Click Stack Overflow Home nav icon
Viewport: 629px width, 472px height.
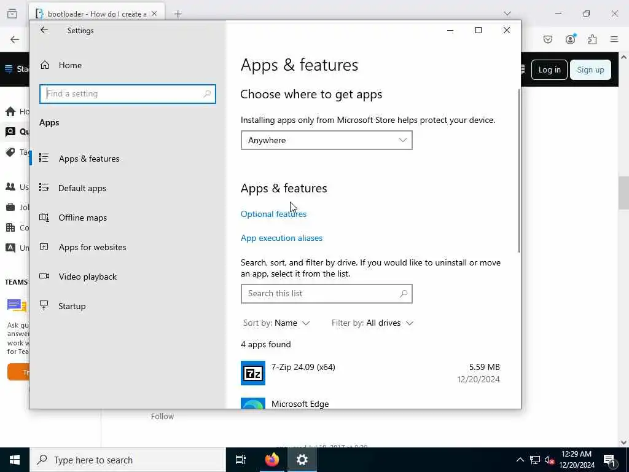tap(11, 111)
